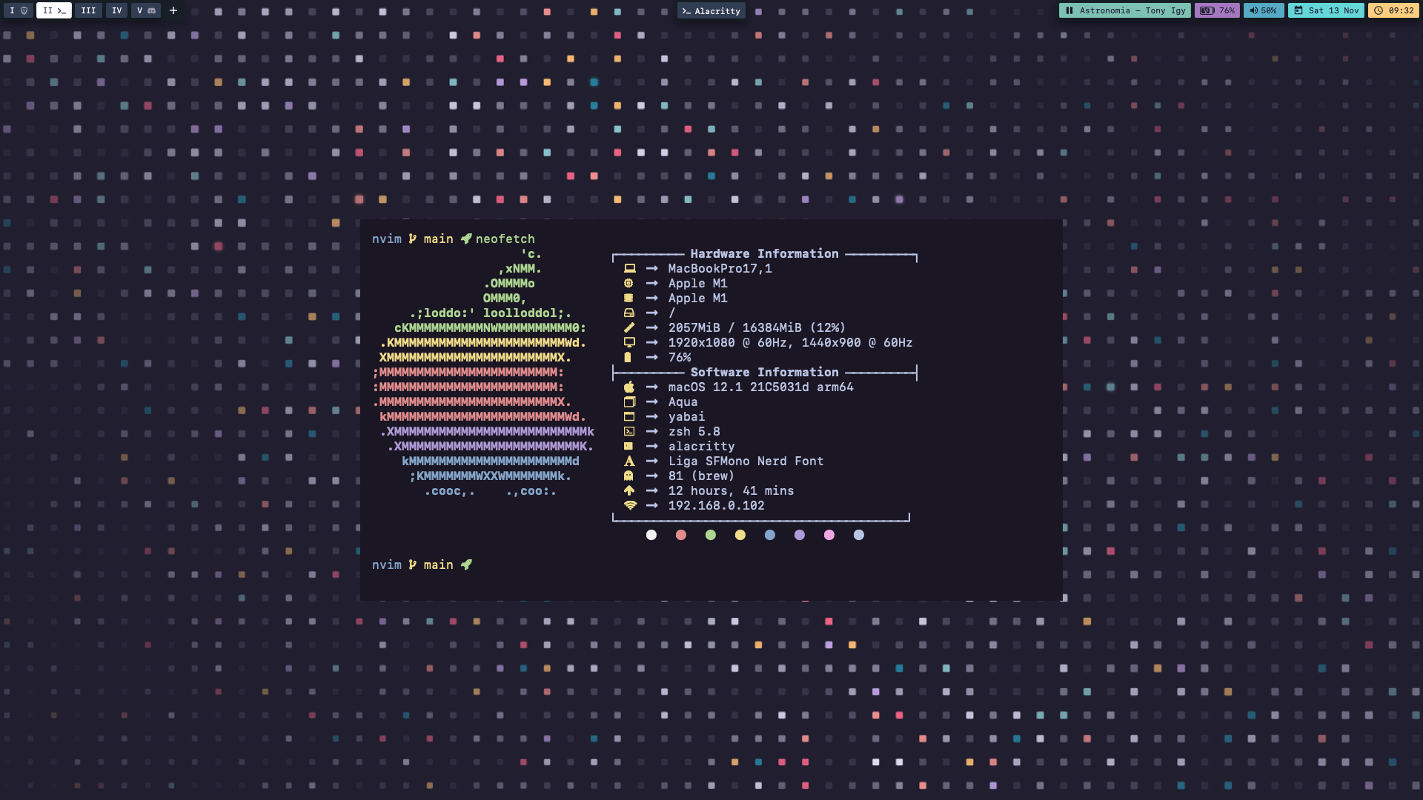The height and width of the screenshot is (800, 1423).
Task: Click the green color dot in palette
Action: (x=711, y=535)
